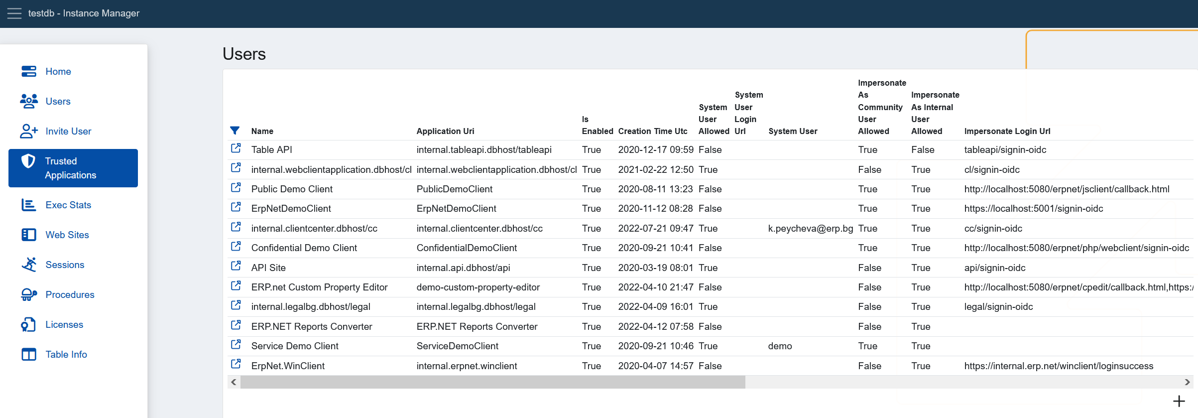Viewport: 1198px width, 418px height.
Task: Sort by System User Login Url header
Action: (749, 113)
